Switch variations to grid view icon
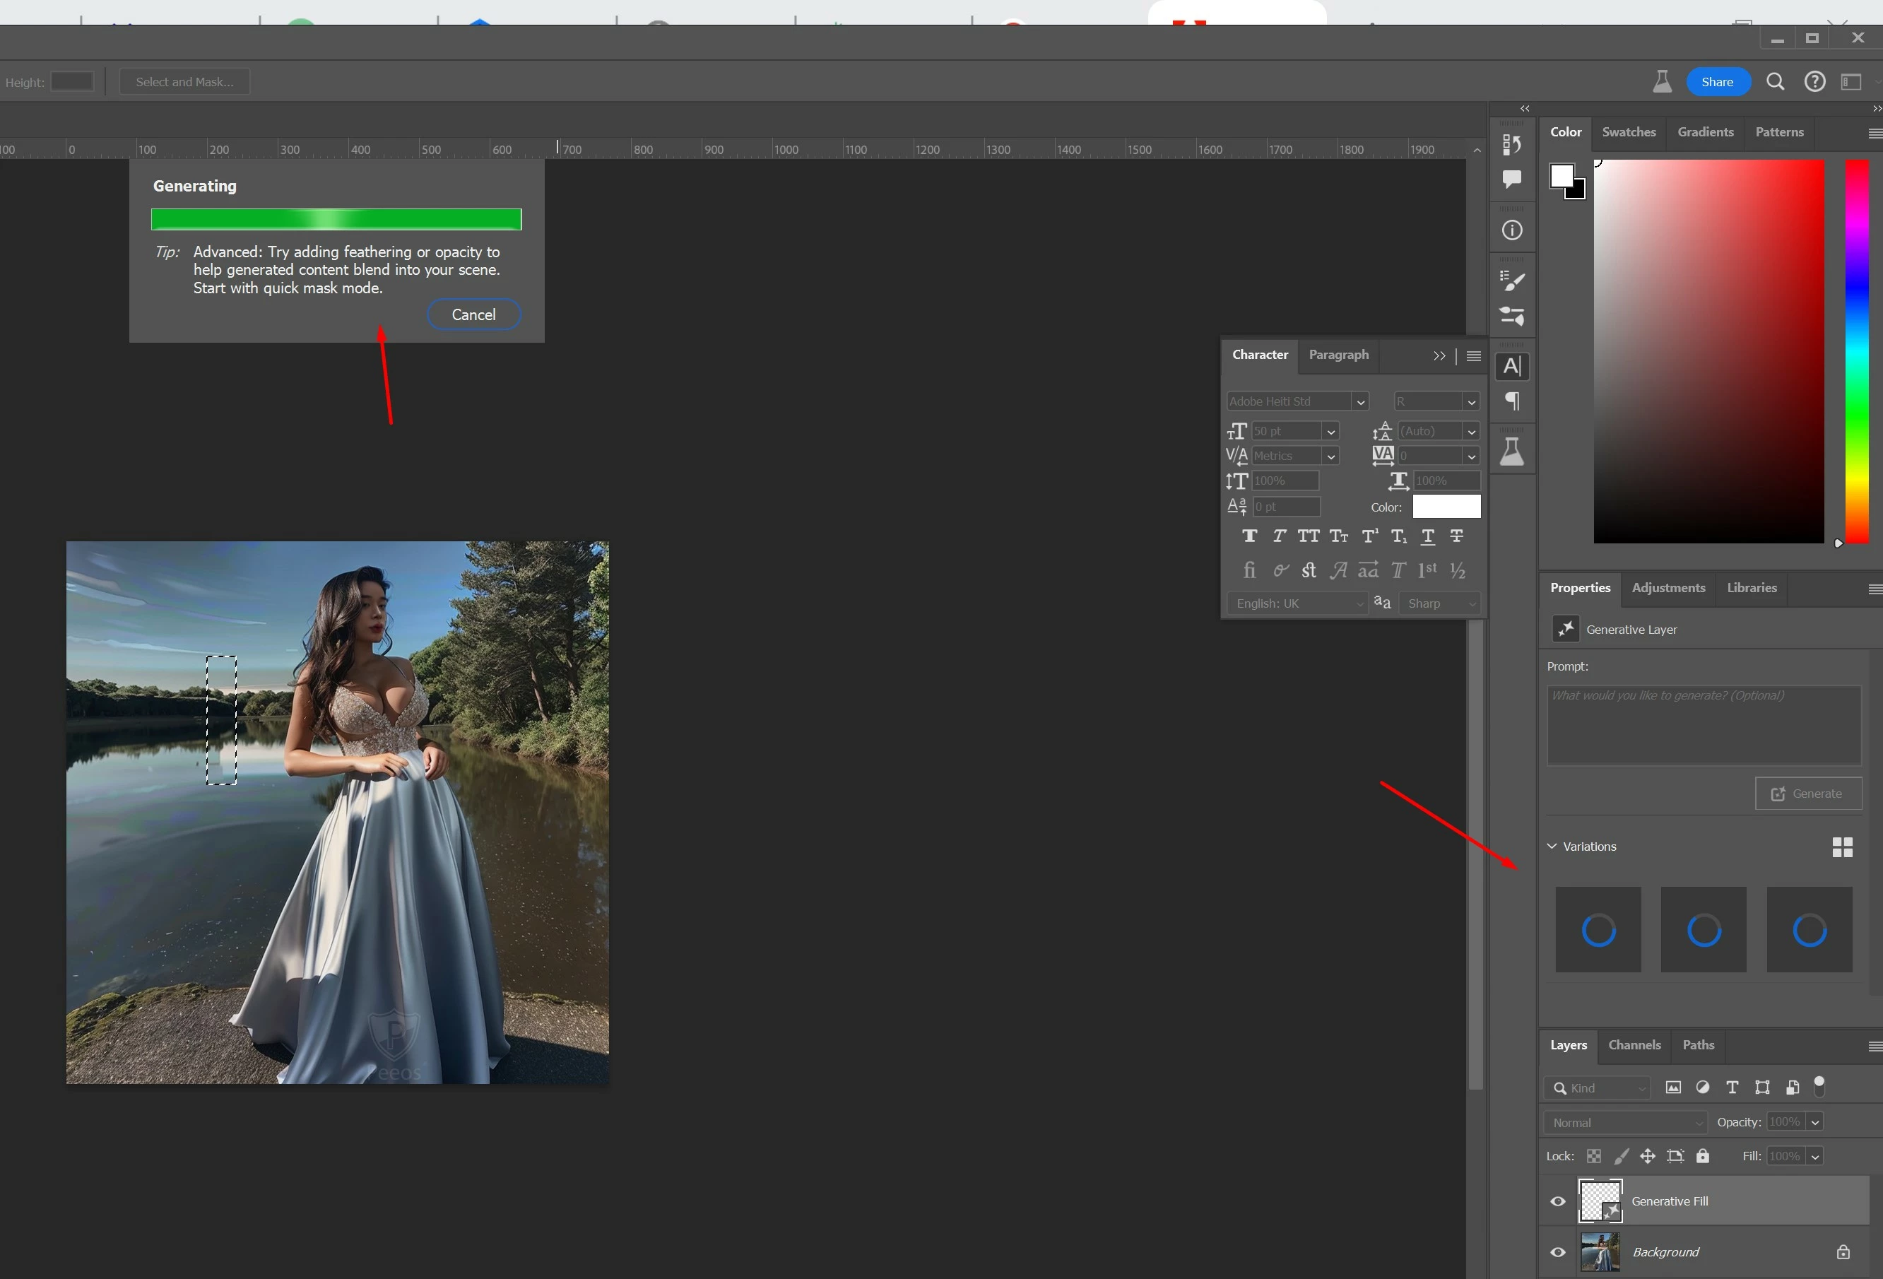1883x1279 pixels. (1842, 847)
